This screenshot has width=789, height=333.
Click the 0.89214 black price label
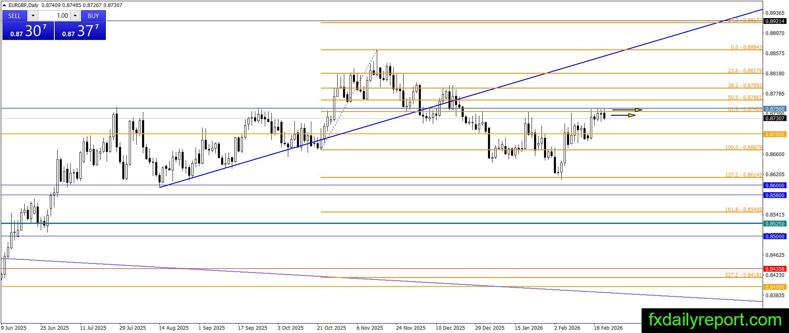click(x=775, y=21)
